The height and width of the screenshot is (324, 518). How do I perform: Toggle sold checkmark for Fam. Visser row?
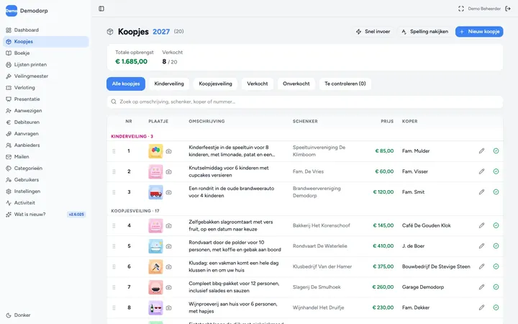click(496, 171)
